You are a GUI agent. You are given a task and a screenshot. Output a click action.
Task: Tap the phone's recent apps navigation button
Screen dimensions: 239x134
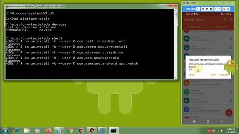pyautogui.click(x=194, y=121)
